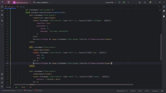Click the max: 120 value
This screenshot has width=166, height=93.
[43, 58]
